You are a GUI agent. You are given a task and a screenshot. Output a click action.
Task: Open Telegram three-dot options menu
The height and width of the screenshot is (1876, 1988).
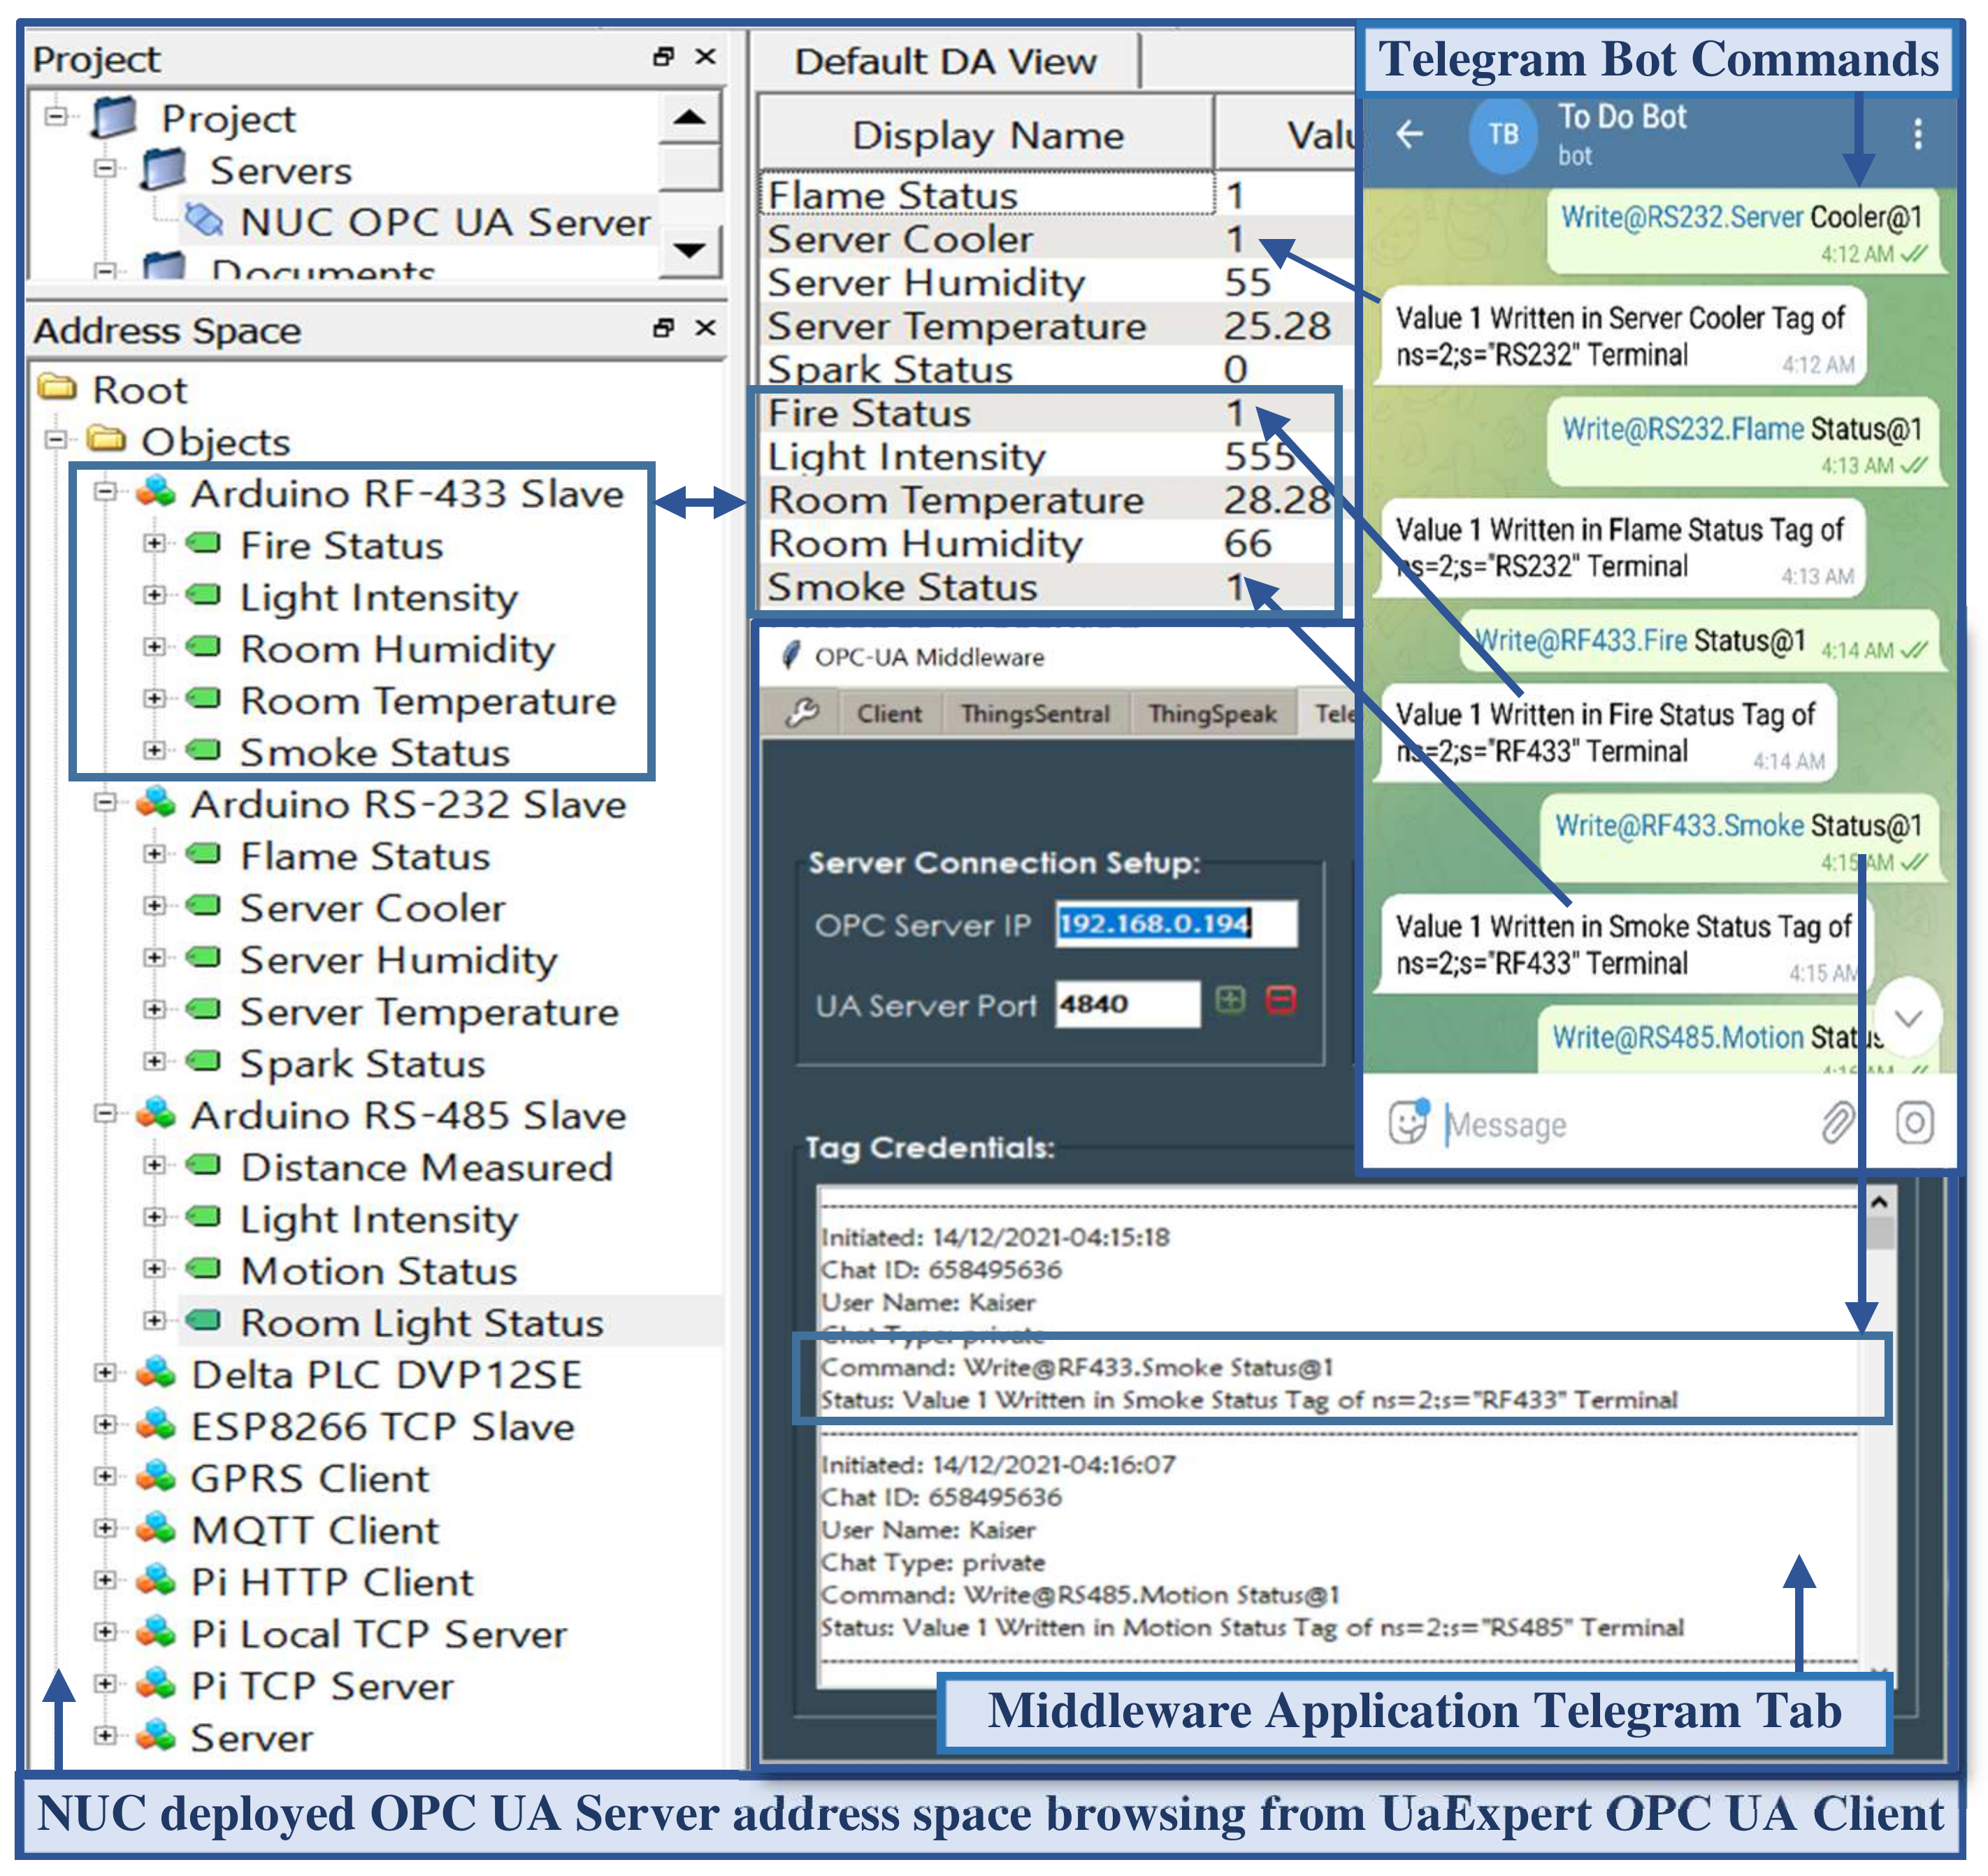1917,133
